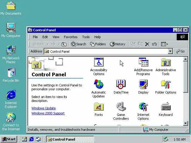Open the Tools menu
Image resolution: width=191 pixels, height=143 pixels.
point(86,37)
